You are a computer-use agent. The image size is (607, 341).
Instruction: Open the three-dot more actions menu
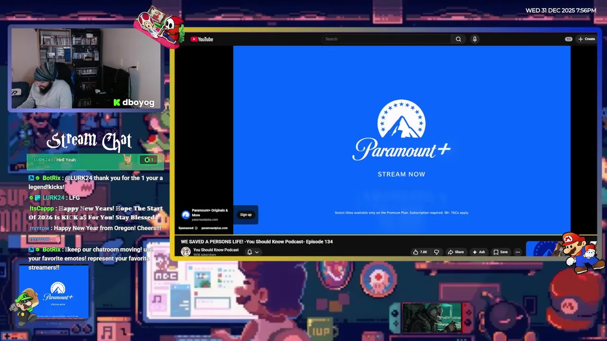(517, 252)
